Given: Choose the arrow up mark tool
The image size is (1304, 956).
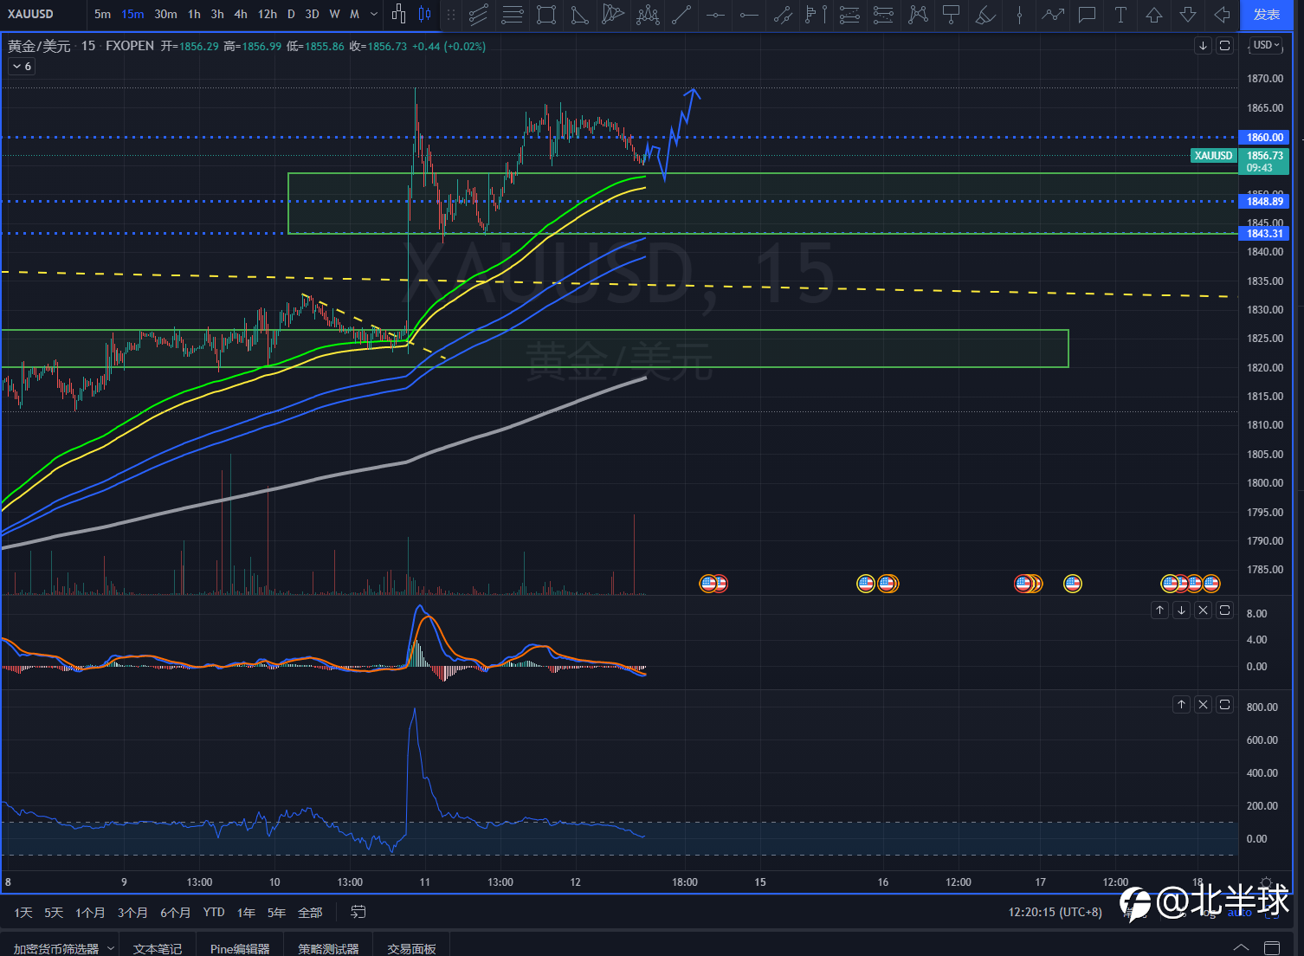Looking at the screenshot, I should tap(1154, 14).
